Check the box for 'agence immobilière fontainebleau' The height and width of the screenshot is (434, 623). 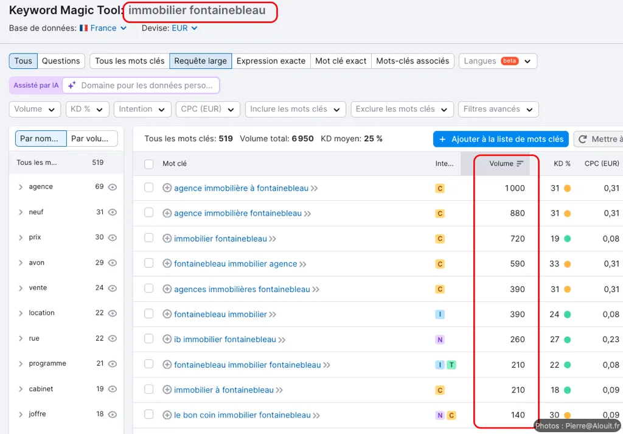(x=149, y=213)
